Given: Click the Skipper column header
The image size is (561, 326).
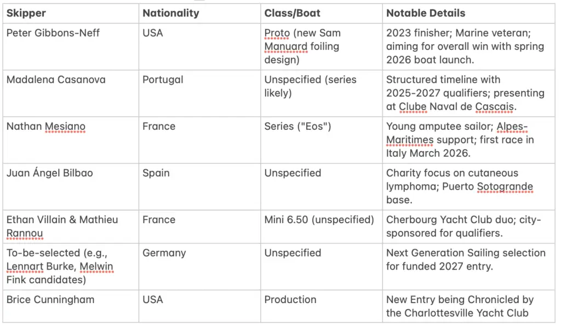Looking at the screenshot, I should click(x=26, y=13).
